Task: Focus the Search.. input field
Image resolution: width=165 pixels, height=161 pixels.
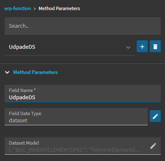Action: click(83, 26)
